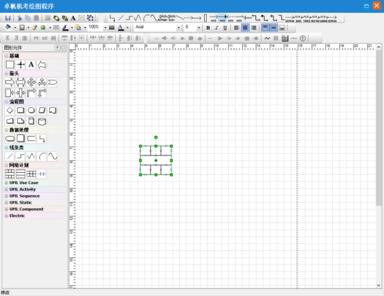Click the Save disk icon
384x296 pixels.
(x=8, y=18)
